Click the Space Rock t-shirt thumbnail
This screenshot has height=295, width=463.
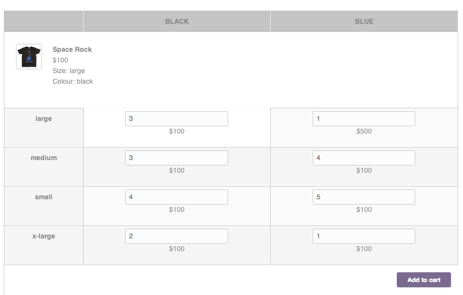pyautogui.click(x=29, y=57)
